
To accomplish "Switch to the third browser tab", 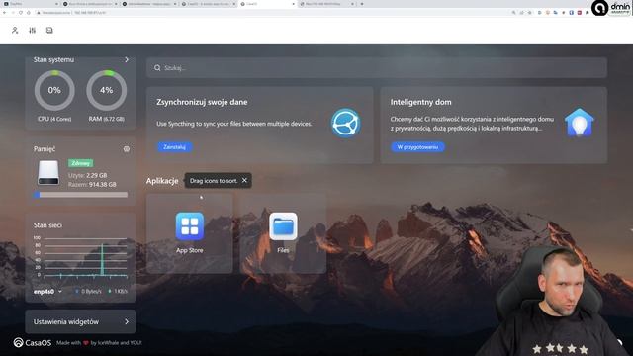I will 149,4.
